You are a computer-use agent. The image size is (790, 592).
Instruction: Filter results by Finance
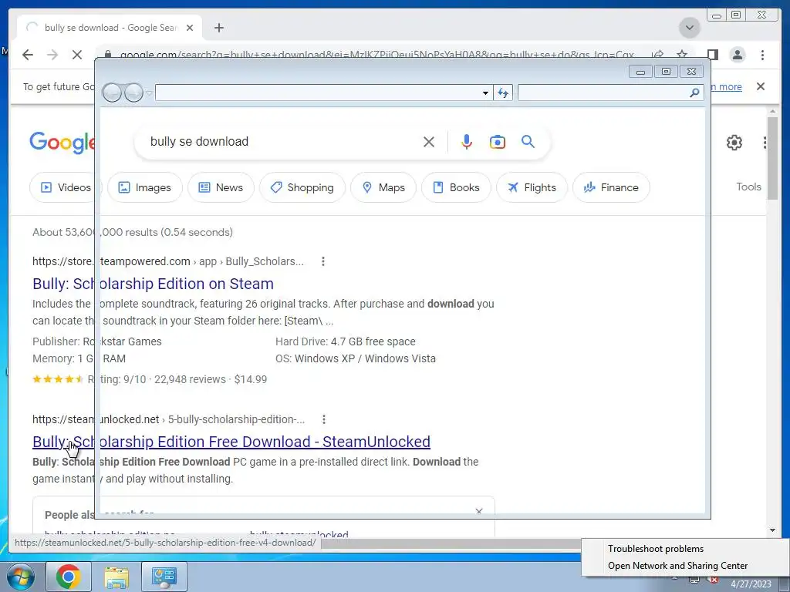611,187
